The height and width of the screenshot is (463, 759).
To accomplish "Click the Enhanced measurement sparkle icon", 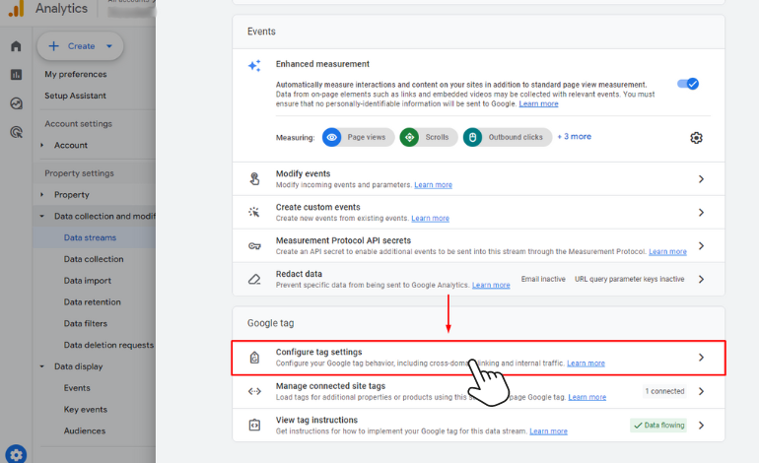I will [x=254, y=65].
